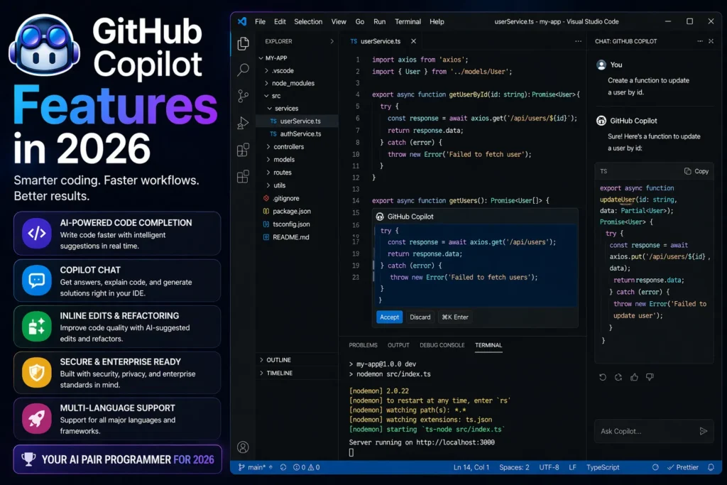
Task: Open the second extensions grid icon in activity bar
Action: [x=243, y=177]
